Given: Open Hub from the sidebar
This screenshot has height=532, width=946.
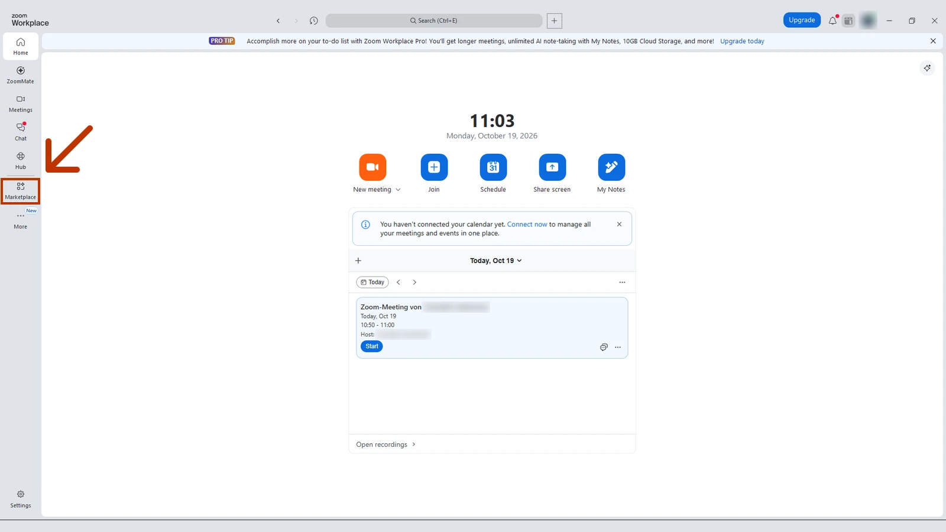Looking at the screenshot, I should (21, 161).
